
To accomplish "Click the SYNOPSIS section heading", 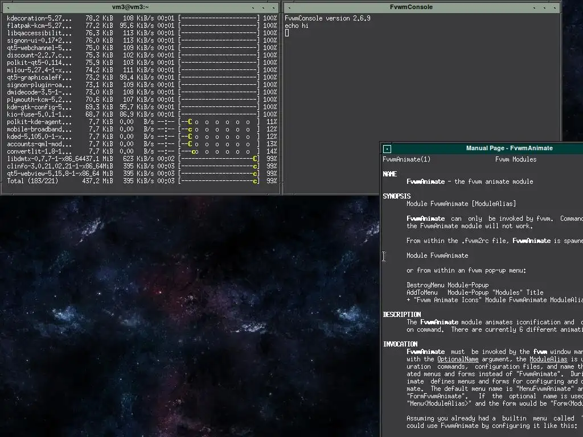I will point(397,196).
